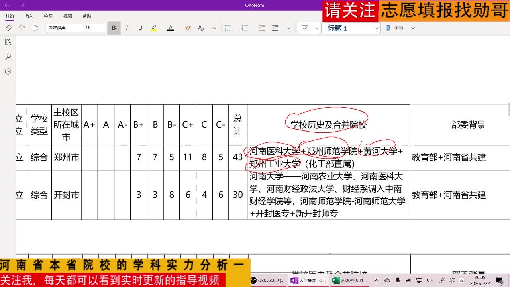Open the OneDrive cloud tray icon
Image resolution: width=510 pixels, height=287 pixels.
387,280
